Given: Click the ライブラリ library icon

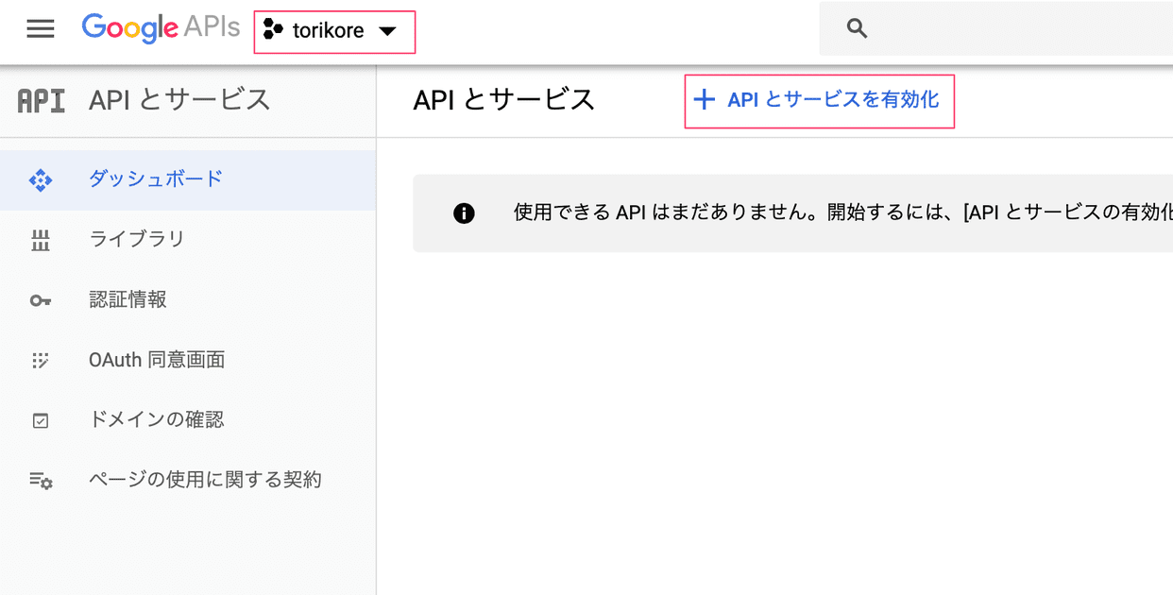Looking at the screenshot, I should pos(40,239).
